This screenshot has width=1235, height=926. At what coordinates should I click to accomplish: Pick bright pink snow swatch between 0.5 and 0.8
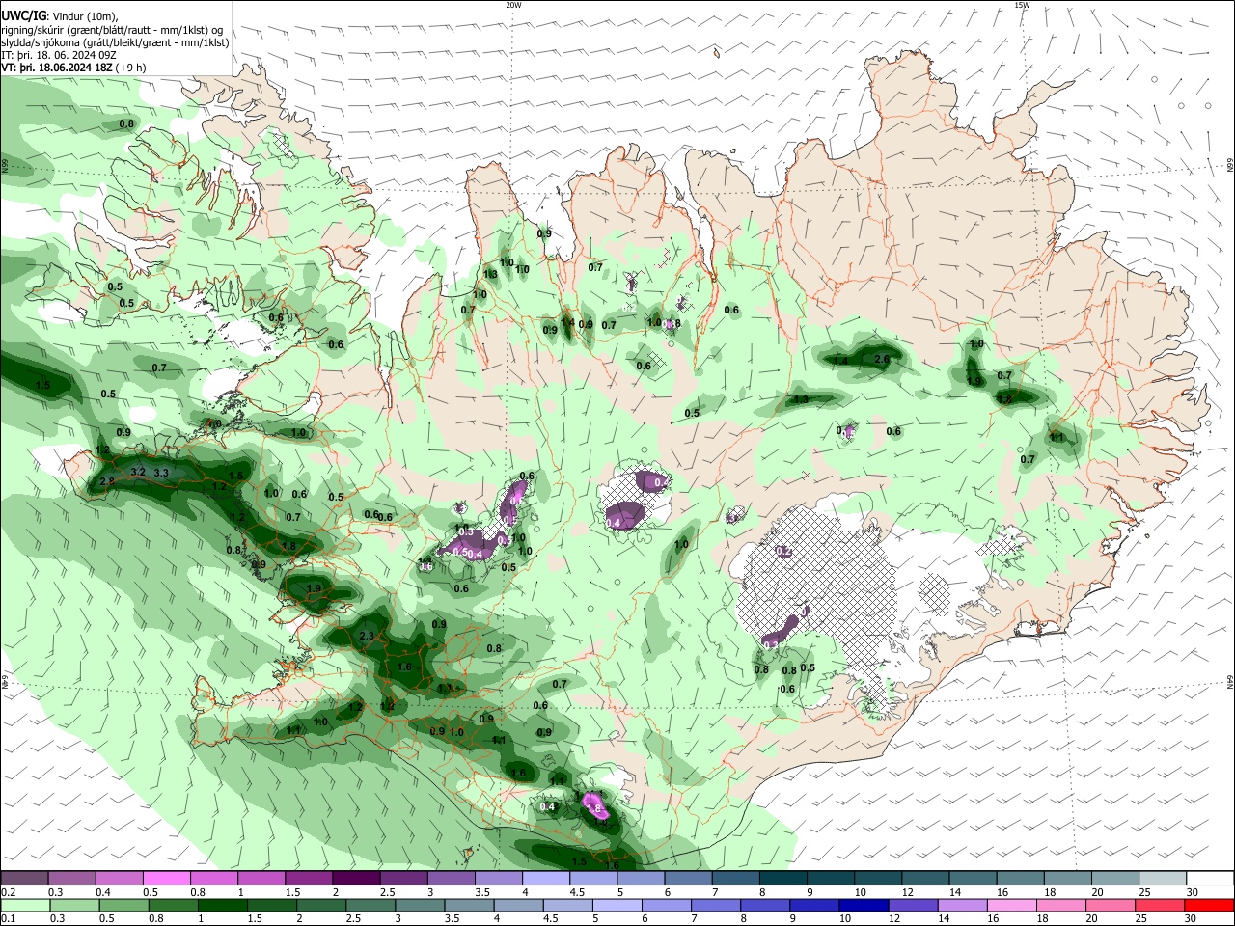click(x=166, y=879)
